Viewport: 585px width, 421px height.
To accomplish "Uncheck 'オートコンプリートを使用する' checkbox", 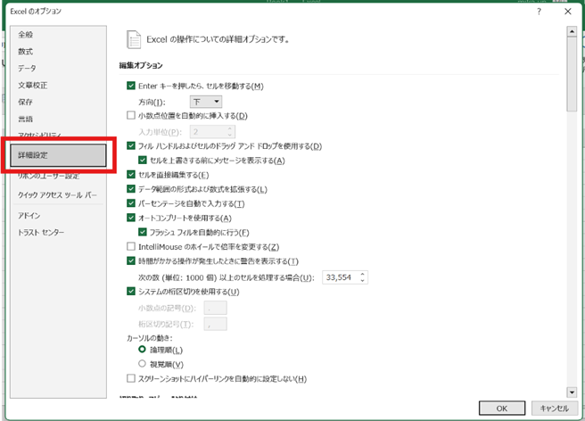I will coord(132,218).
